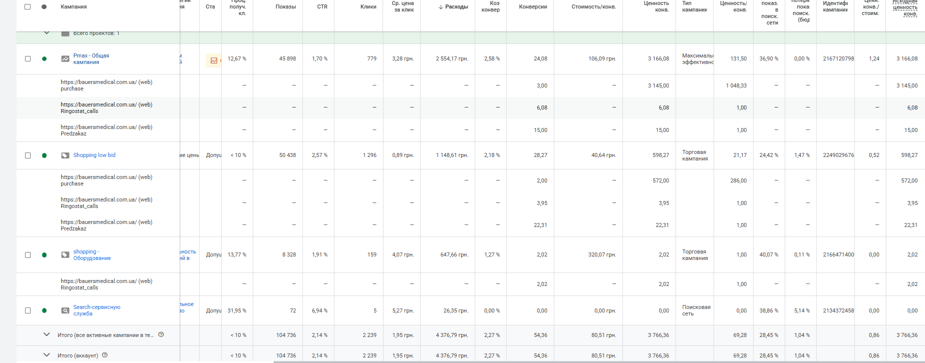This screenshot has height=363, width=925.
Task: Click the status dot in the header row
Action: [x=45, y=7]
